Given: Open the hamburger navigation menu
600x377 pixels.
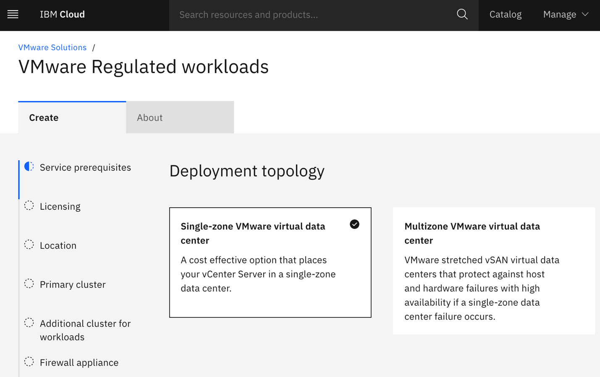Looking at the screenshot, I should point(13,15).
